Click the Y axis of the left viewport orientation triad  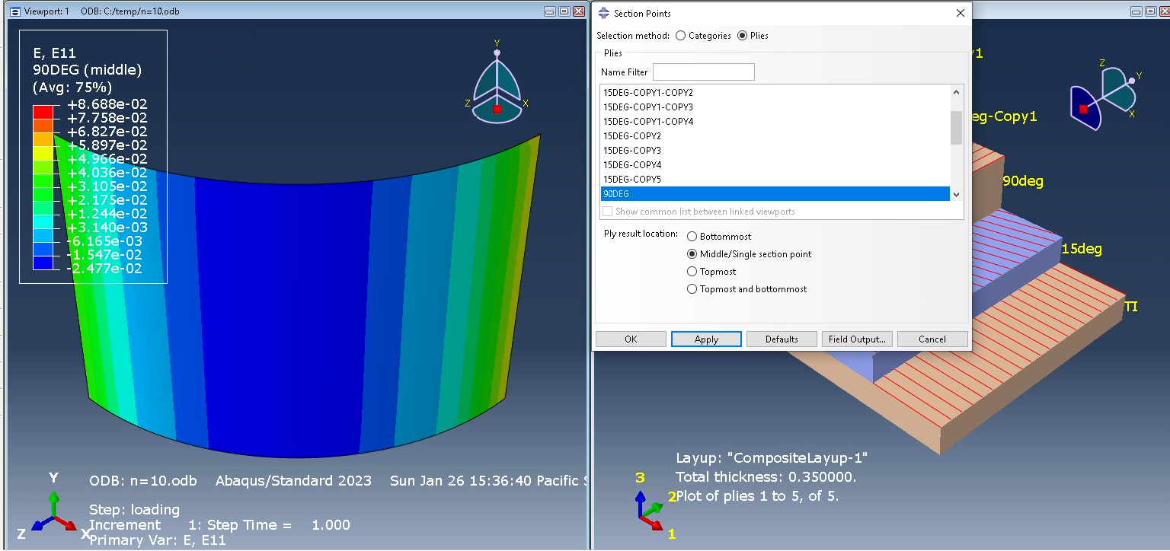pos(497,53)
